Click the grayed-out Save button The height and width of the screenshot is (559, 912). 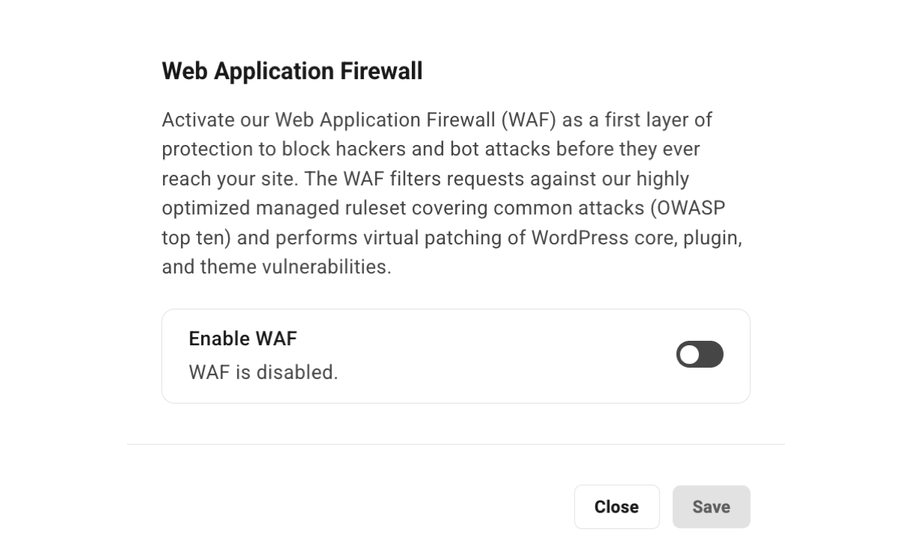pos(710,507)
